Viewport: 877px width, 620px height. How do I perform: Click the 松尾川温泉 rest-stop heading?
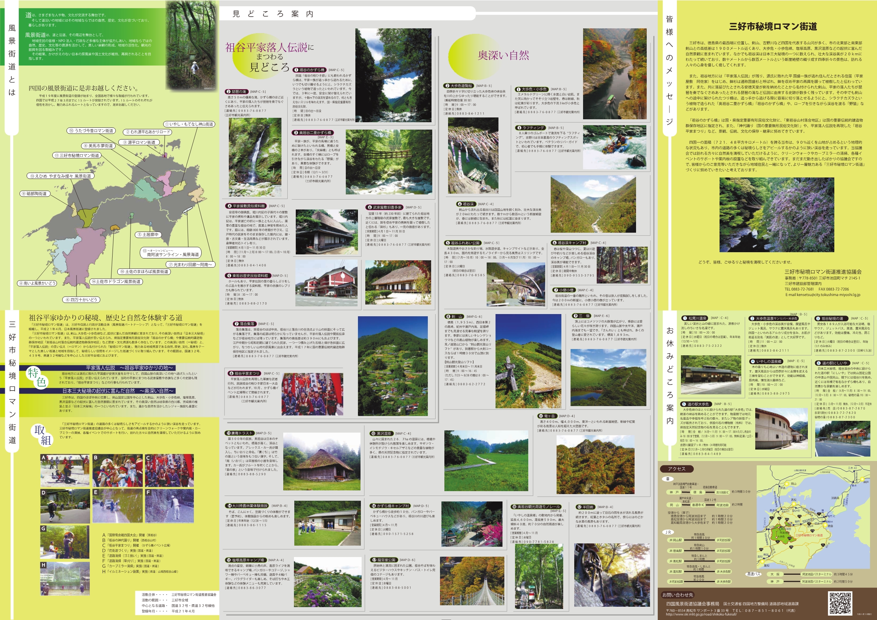pyautogui.click(x=695, y=318)
